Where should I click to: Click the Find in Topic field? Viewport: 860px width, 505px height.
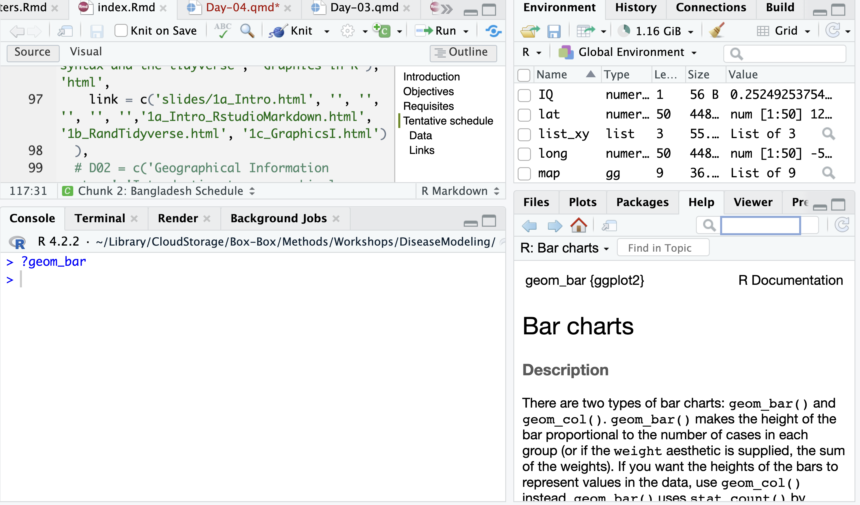663,248
